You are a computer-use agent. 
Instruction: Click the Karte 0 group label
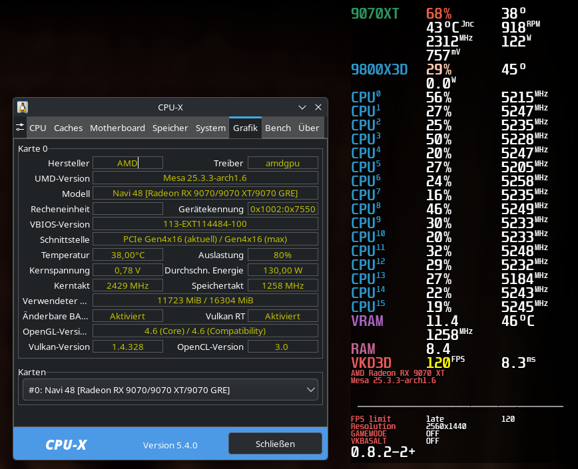pyautogui.click(x=33, y=148)
